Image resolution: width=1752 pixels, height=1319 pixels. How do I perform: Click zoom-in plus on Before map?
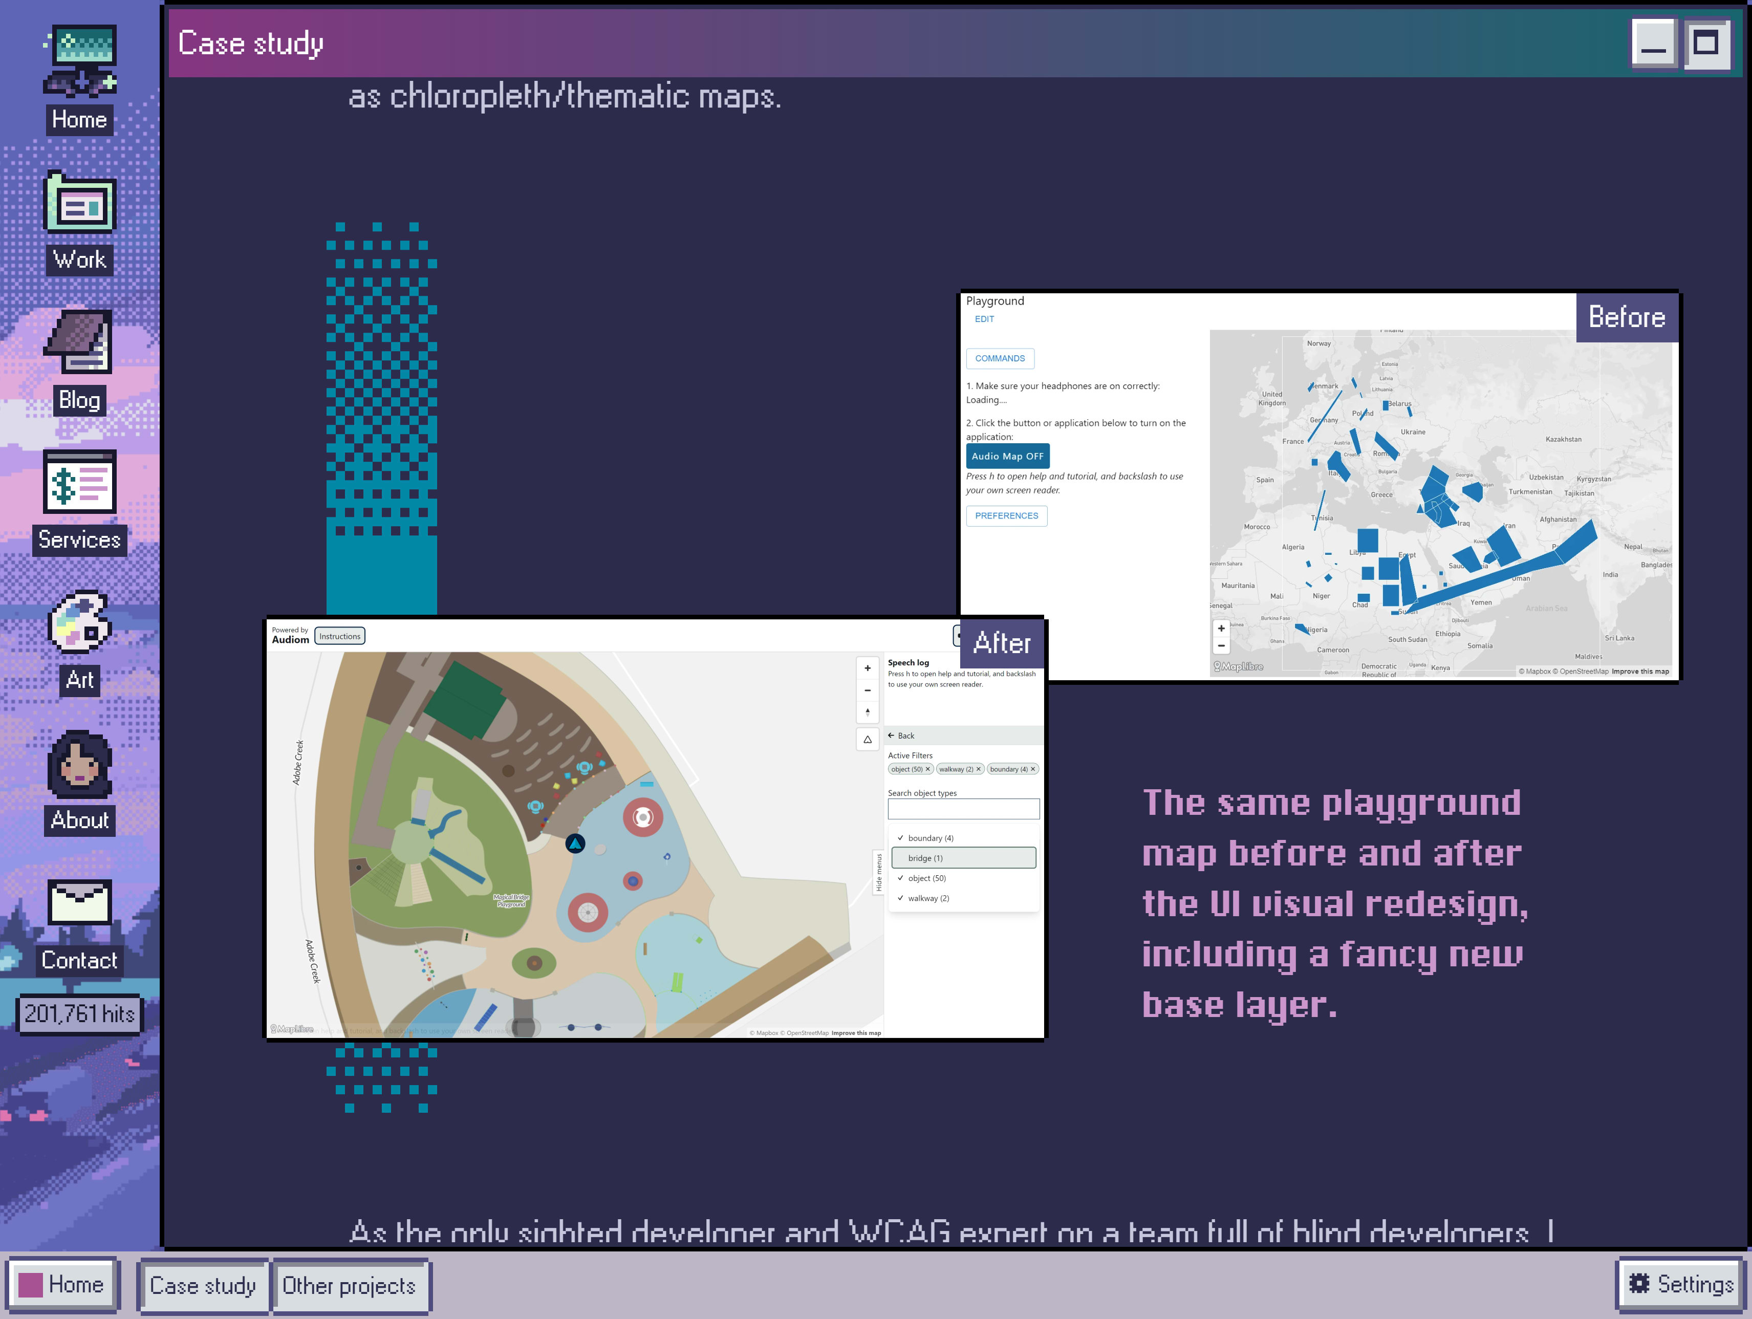[x=1221, y=628]
